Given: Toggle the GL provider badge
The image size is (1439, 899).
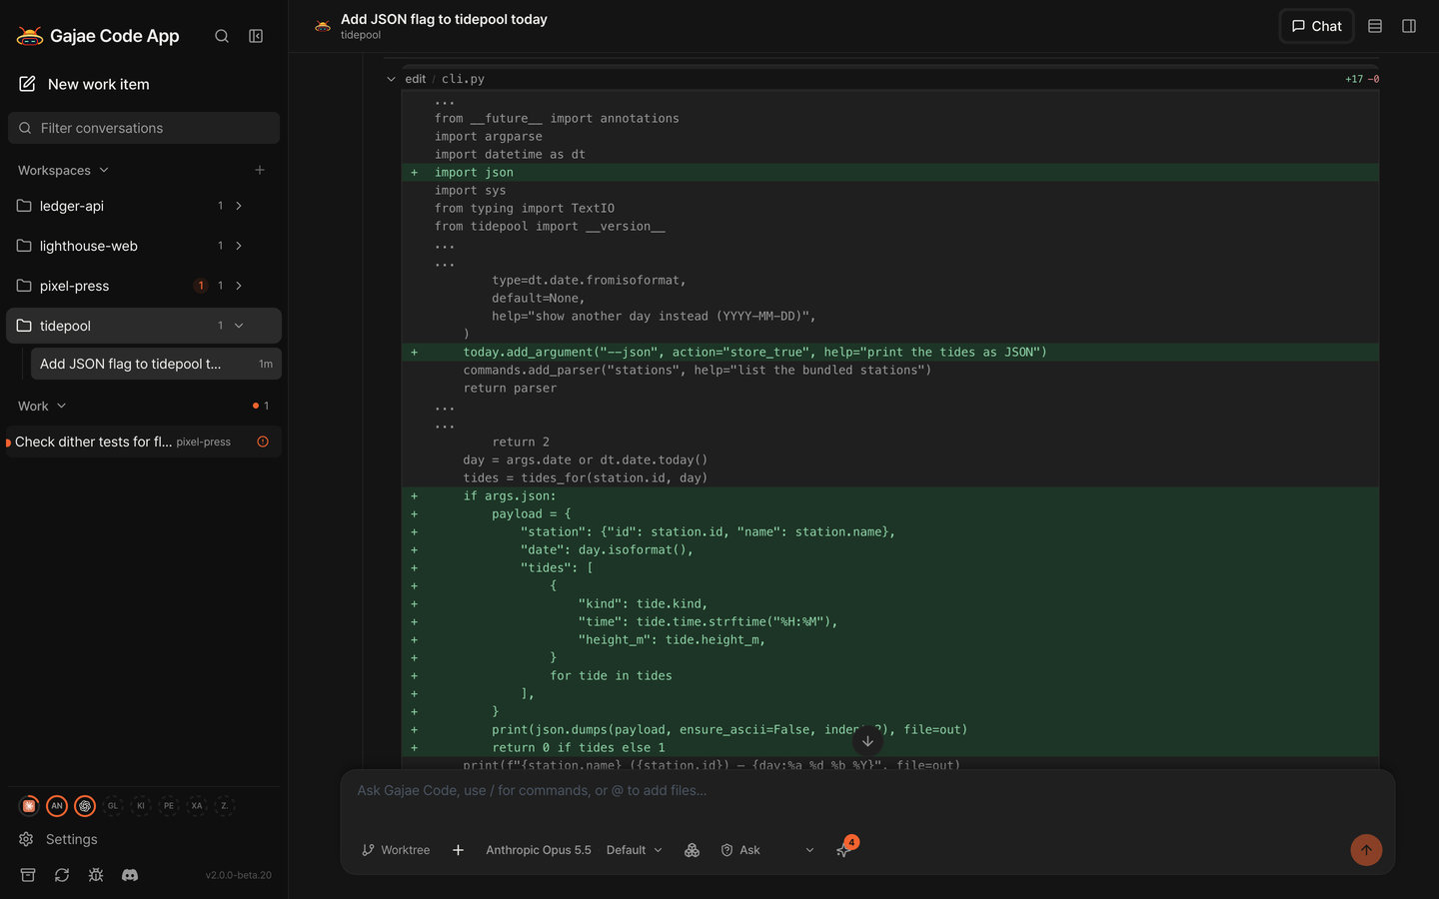Looking at the screenshot, I should pos(113,805).
